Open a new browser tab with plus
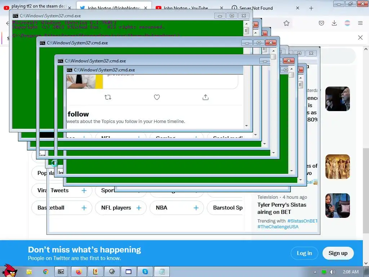Viewport: 369px width, 277px height. coord(311,8)
